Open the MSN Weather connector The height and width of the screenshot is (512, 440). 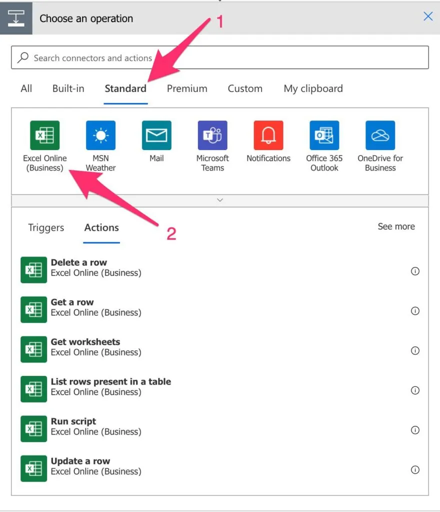100,135
